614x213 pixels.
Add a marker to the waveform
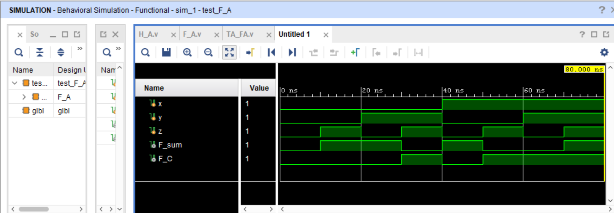(355, 52)
